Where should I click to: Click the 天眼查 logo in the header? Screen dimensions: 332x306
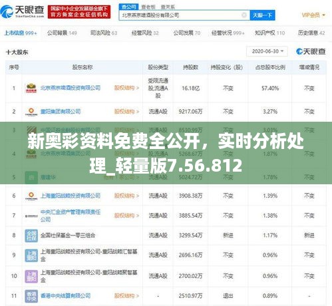23,11
